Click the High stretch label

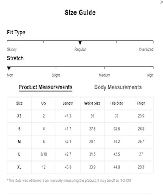click(x=150, y=75)
